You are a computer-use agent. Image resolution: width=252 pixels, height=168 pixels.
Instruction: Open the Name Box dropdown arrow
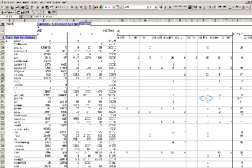click(x=20, y=17)
